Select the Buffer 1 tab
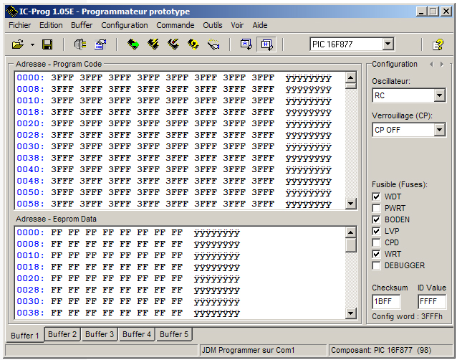This screenshot has height=360, width=457. click(x=25, y=335)
